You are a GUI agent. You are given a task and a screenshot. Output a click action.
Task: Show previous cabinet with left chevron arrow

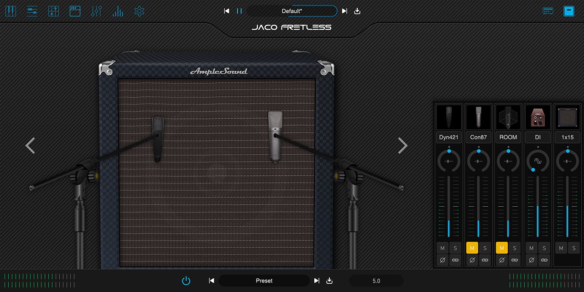pos(30,146)
